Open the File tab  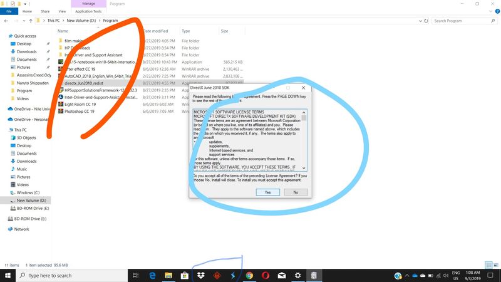coord(9,11)
